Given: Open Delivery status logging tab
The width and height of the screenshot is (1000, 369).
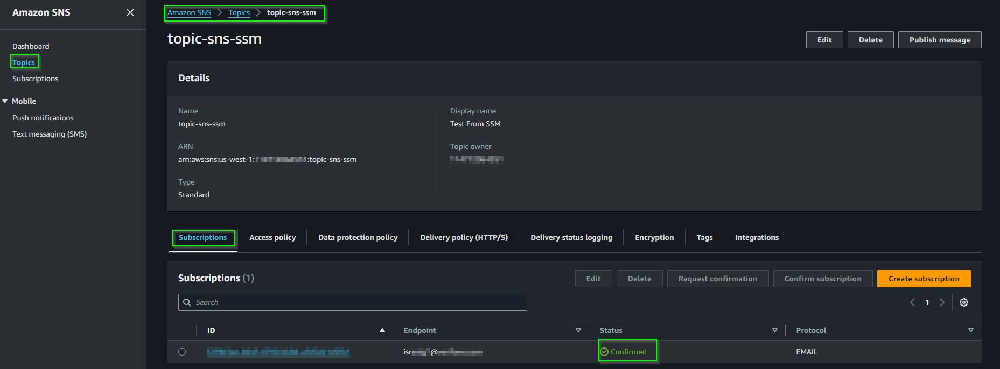Looking at the screenshot, I should pos(571,237).
